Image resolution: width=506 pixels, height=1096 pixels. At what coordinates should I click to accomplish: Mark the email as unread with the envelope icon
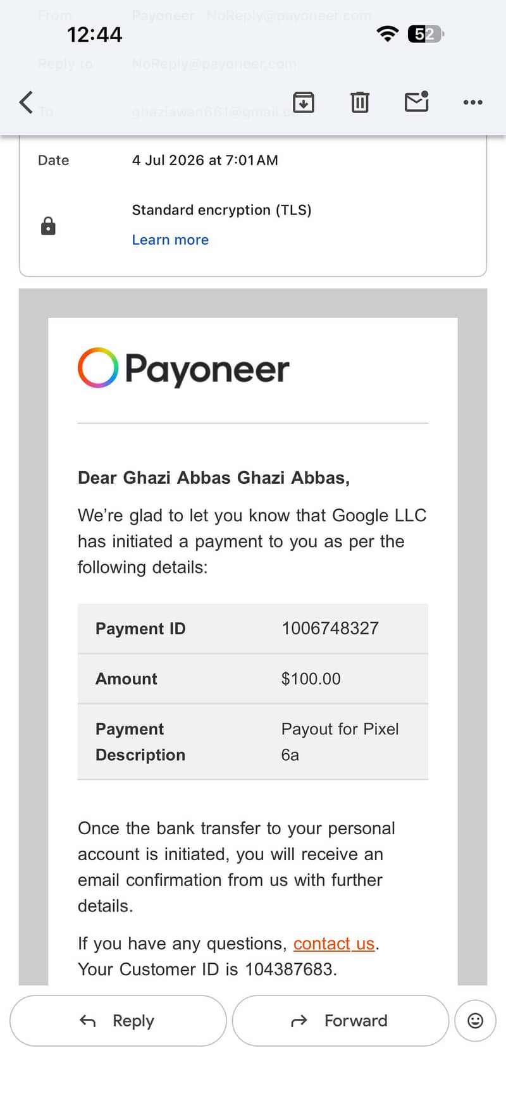(x=417, y=101)
